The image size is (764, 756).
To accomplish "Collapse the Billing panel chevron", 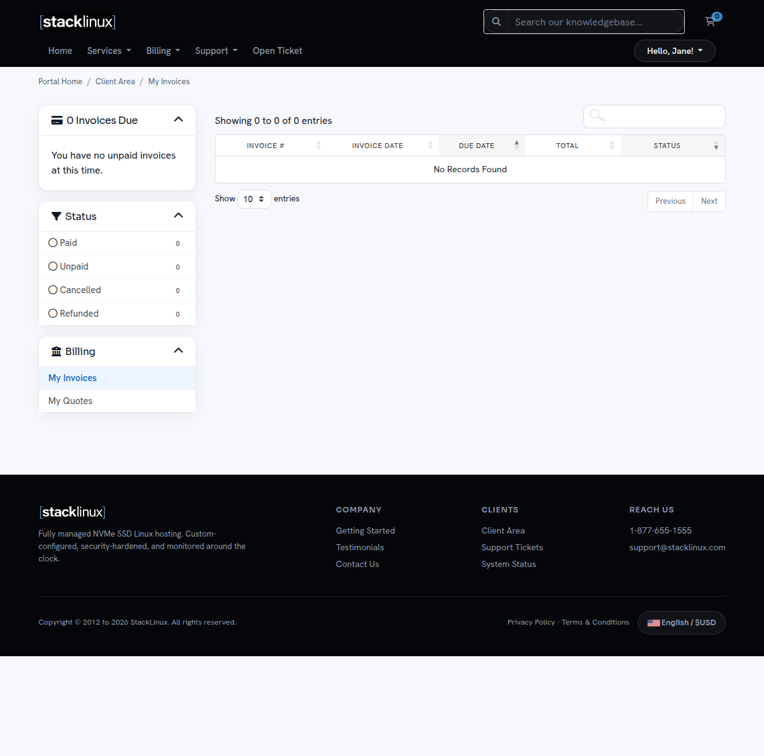I will 178,350.
